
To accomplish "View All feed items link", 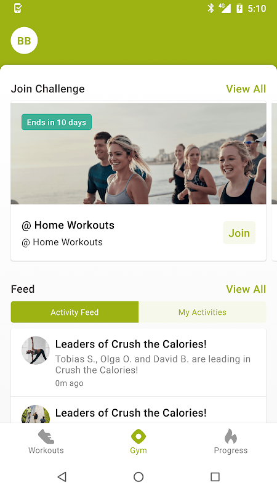I will point(246,289).
